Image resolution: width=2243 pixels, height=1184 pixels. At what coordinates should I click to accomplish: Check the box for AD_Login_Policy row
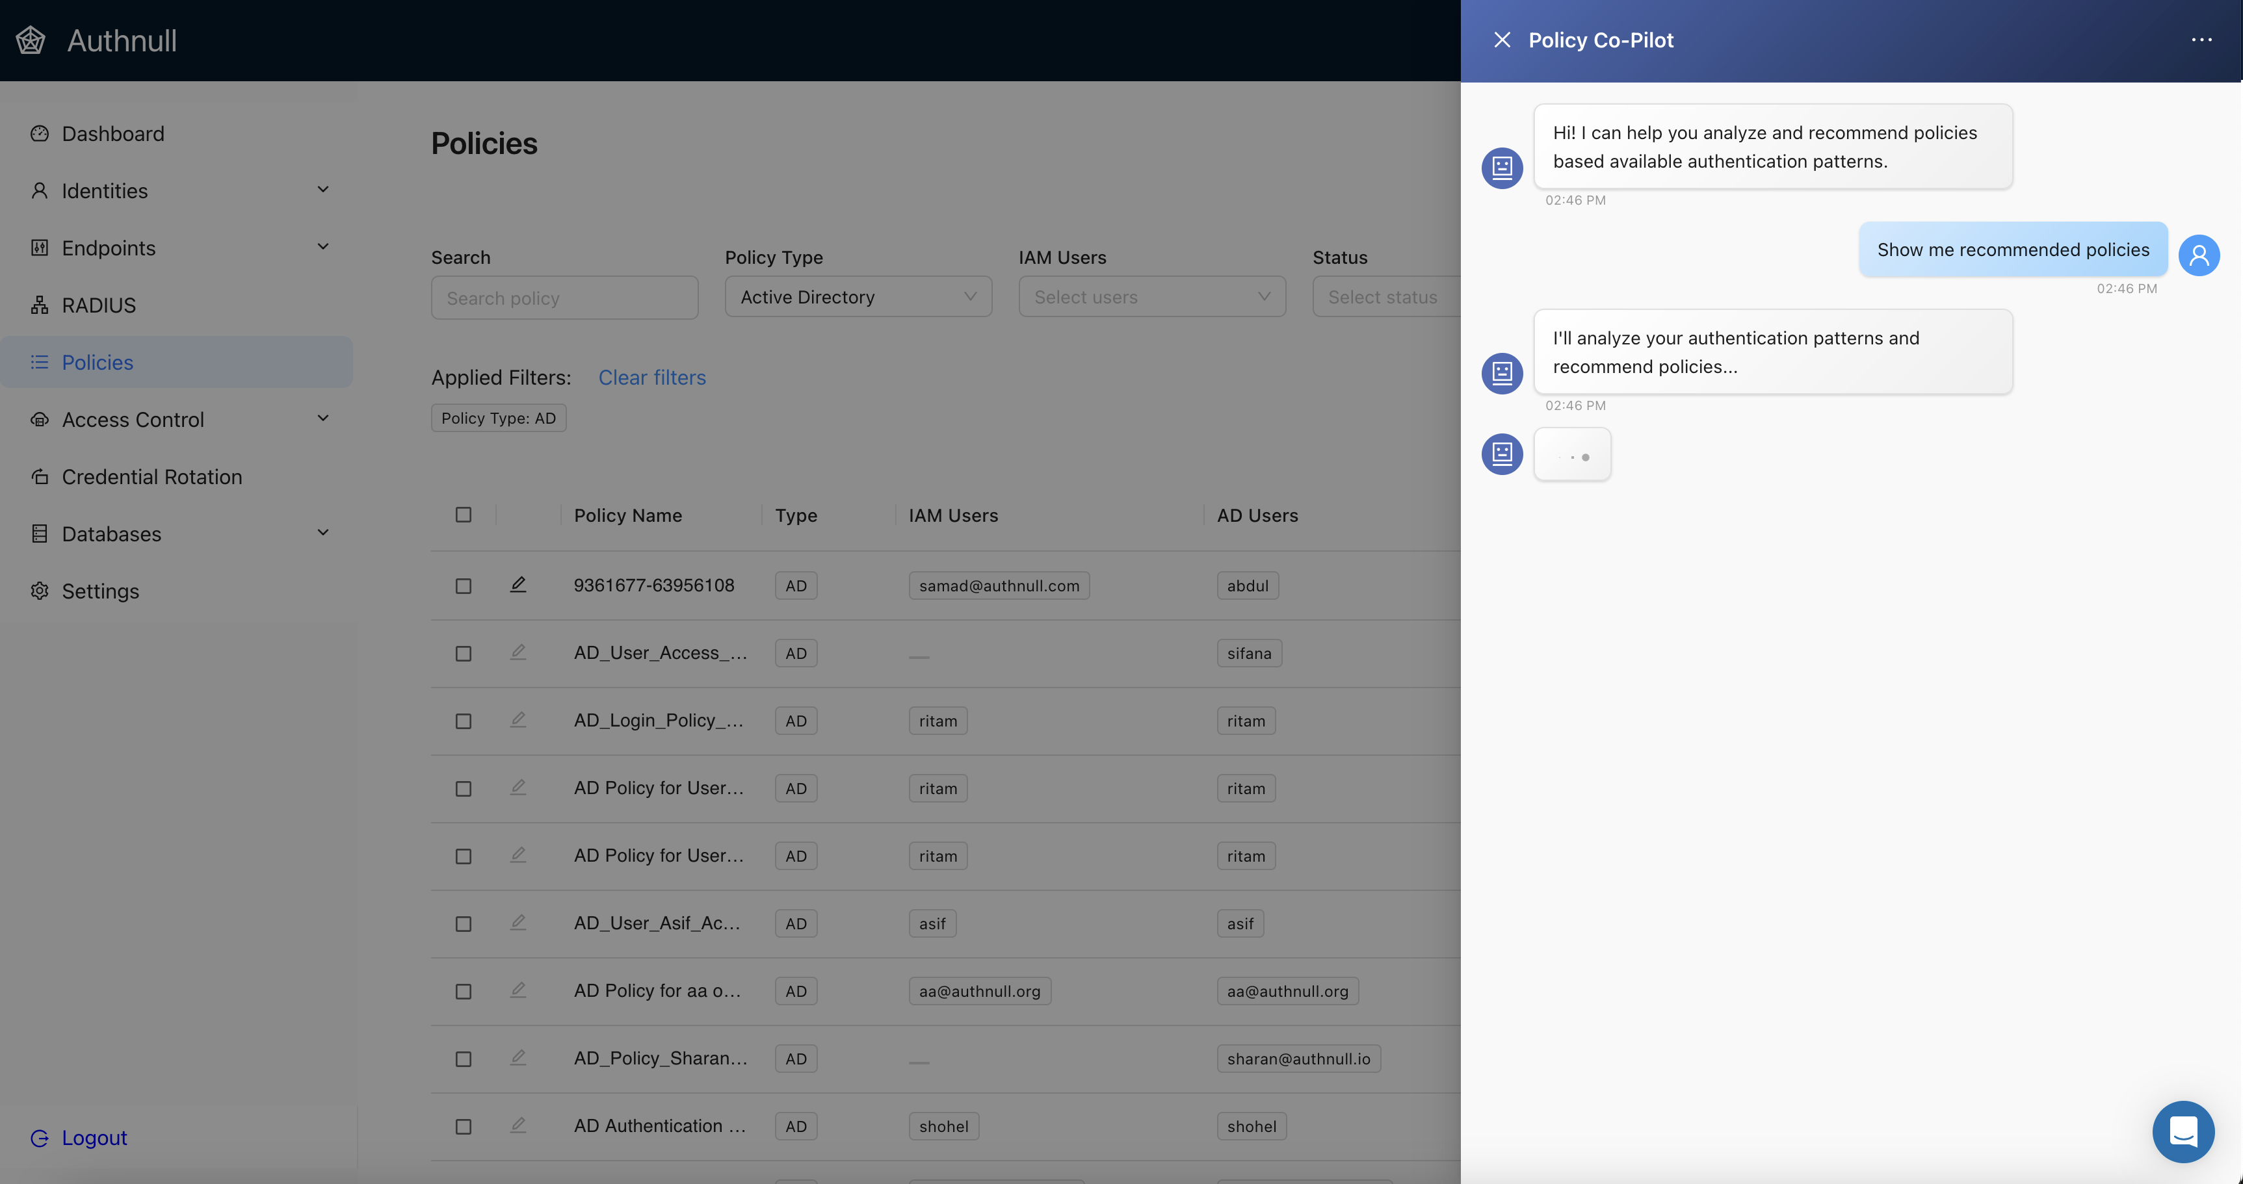(x=463, y=721)
